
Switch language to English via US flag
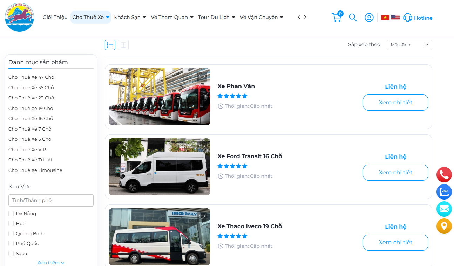(x=395, y=17)
